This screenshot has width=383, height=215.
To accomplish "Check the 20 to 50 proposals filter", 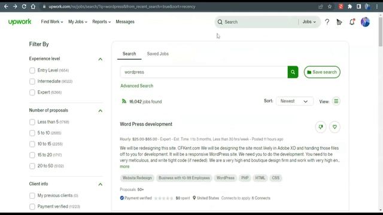I will click(32, 166).
